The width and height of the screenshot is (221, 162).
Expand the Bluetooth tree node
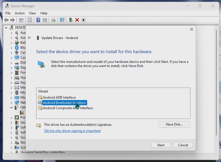pyautogui.click(x=11, y=48)
